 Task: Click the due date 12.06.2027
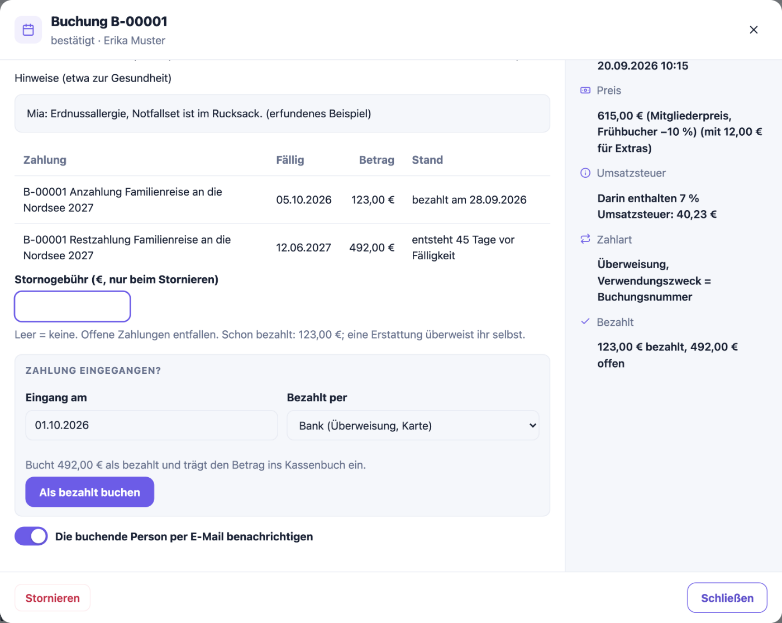[x=304, y=248]
